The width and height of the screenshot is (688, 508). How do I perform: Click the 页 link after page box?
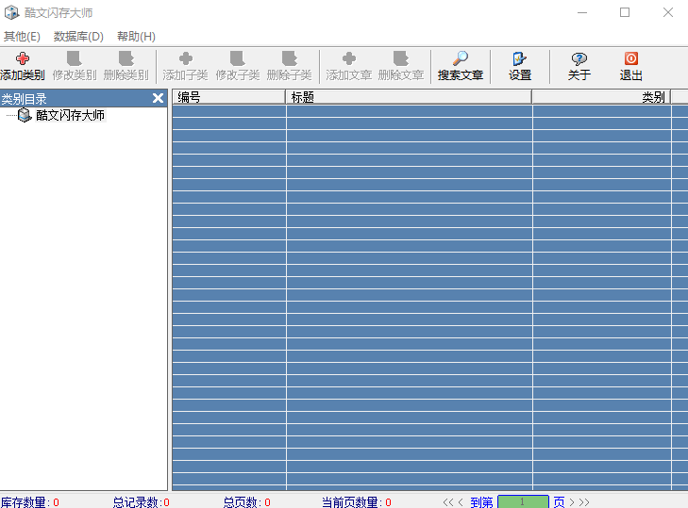559,501
